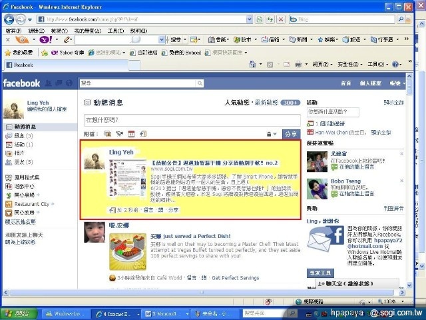Open Facebook friend requests icon
The width and height of the screenshot is (426, 320).
49,83
